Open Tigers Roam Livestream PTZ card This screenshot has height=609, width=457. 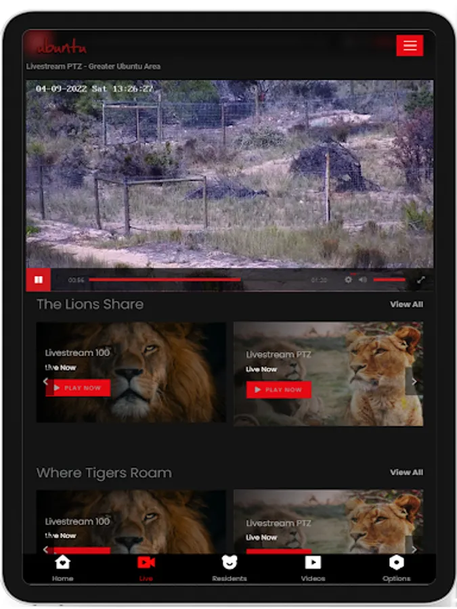pyautogui.click(x=328, y=522)
